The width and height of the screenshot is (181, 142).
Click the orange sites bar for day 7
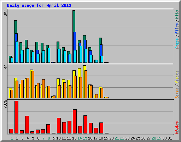(x=43, y=89)
